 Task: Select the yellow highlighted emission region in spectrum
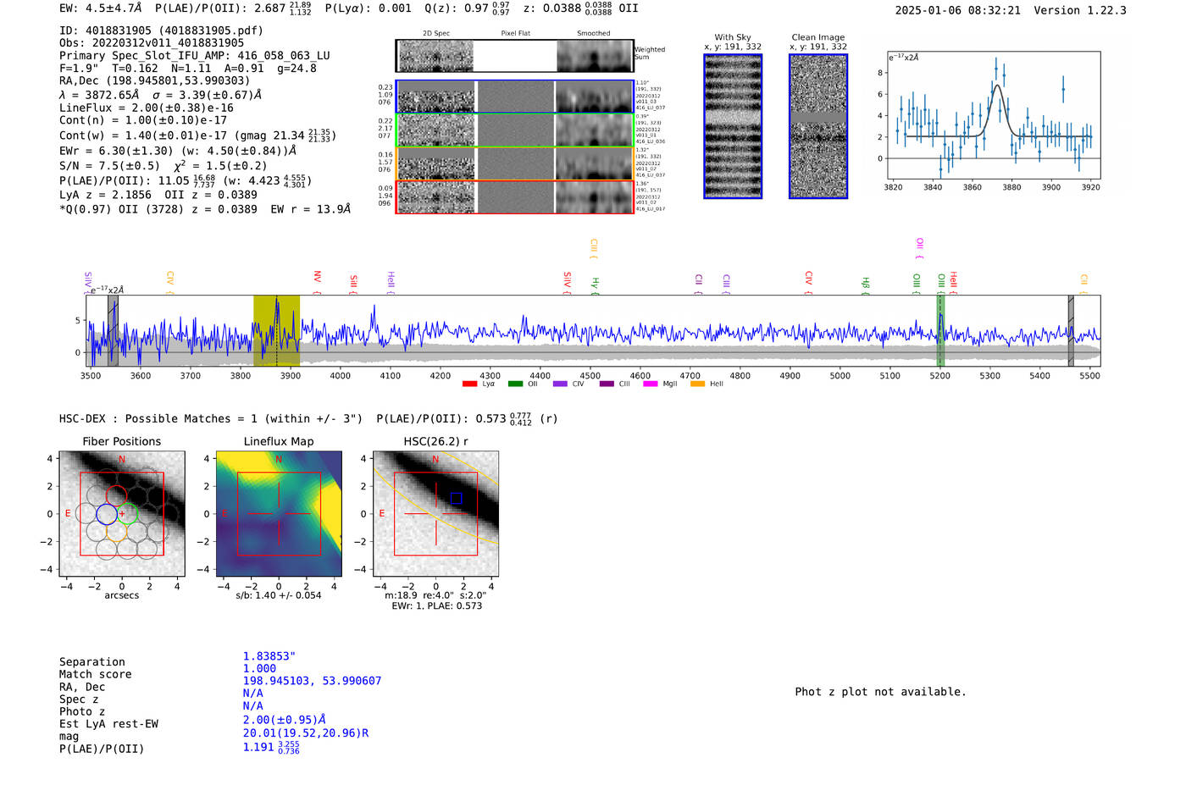[x=276, y=330]
